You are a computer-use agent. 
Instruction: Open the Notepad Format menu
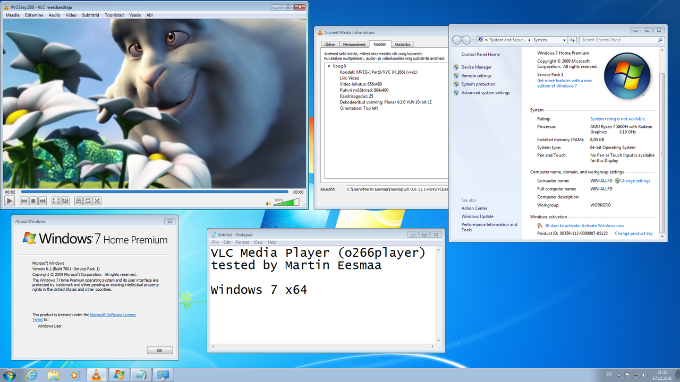coord(242,242)
